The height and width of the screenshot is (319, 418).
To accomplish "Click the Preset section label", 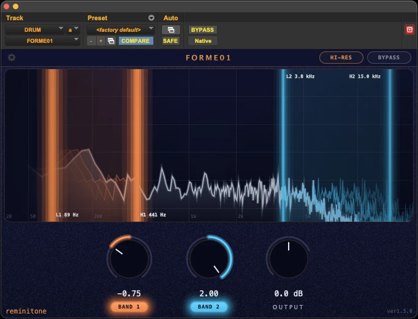I will (97, 18).
